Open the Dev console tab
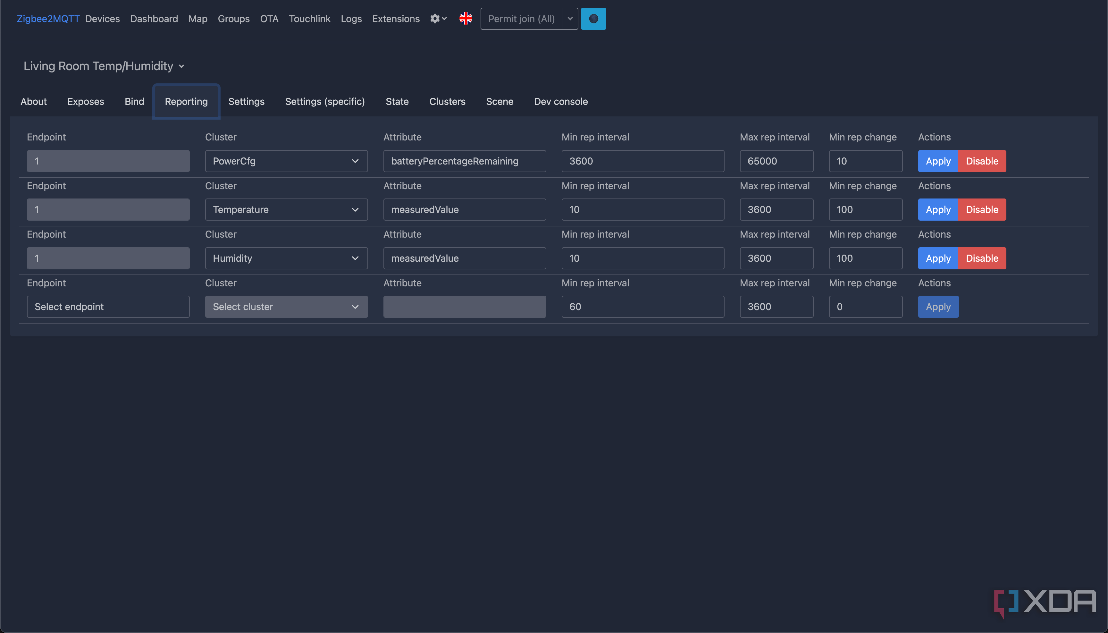 coord(561,101)
